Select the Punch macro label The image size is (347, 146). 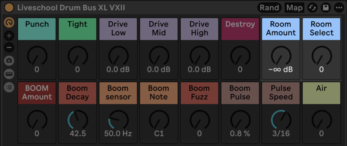coord(37,29)
